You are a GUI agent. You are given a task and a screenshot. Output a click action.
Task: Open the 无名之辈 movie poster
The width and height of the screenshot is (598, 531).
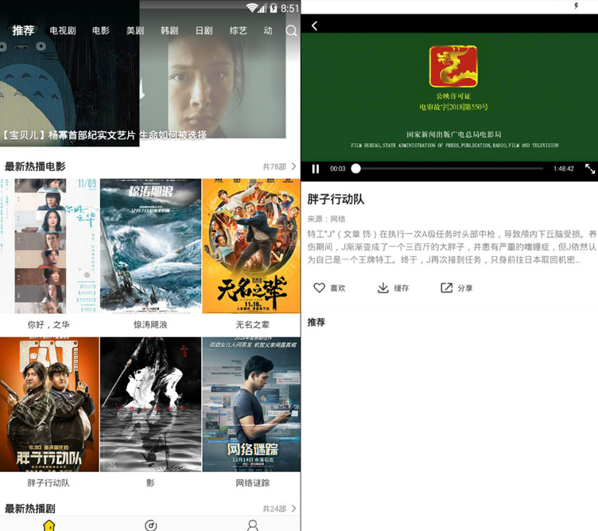(x=251, y=246)
